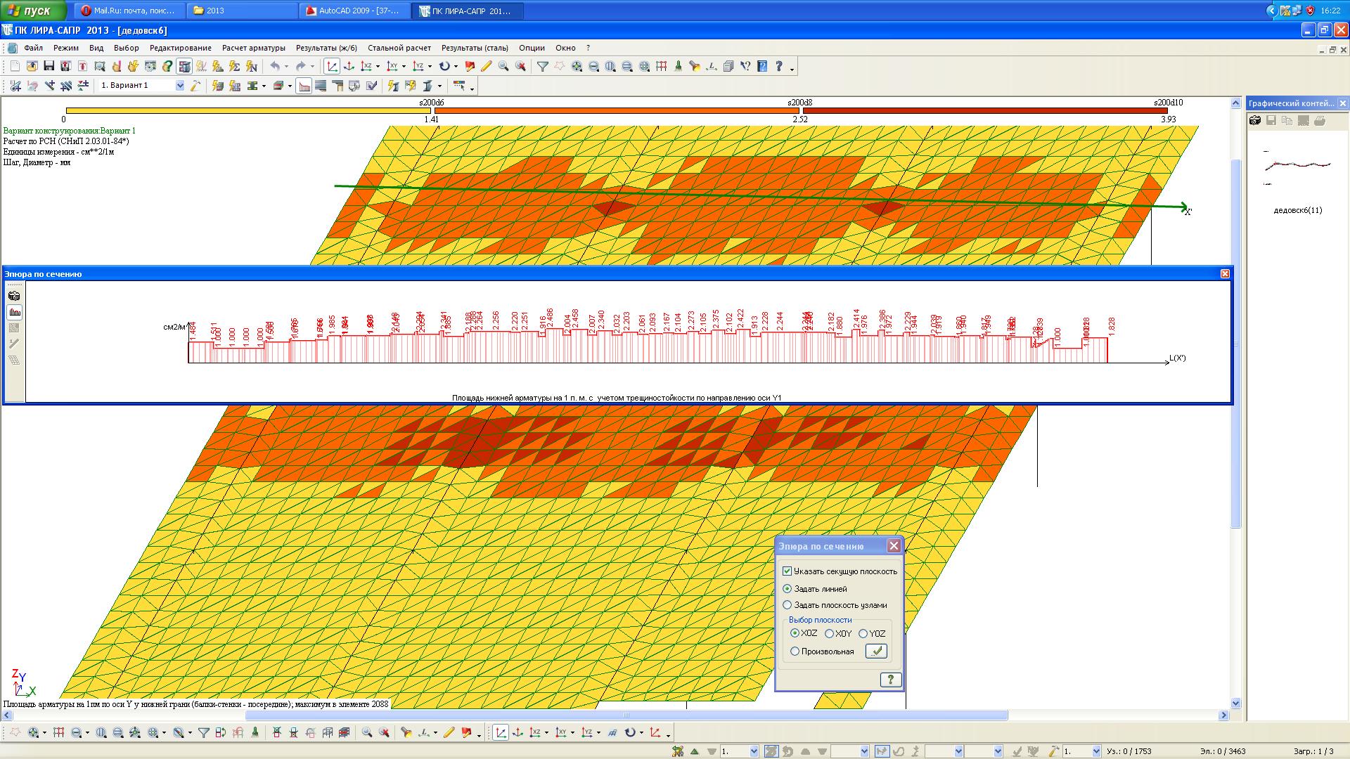Open the 'Вариант 1' design variant dropdown

tap(180, 86)
